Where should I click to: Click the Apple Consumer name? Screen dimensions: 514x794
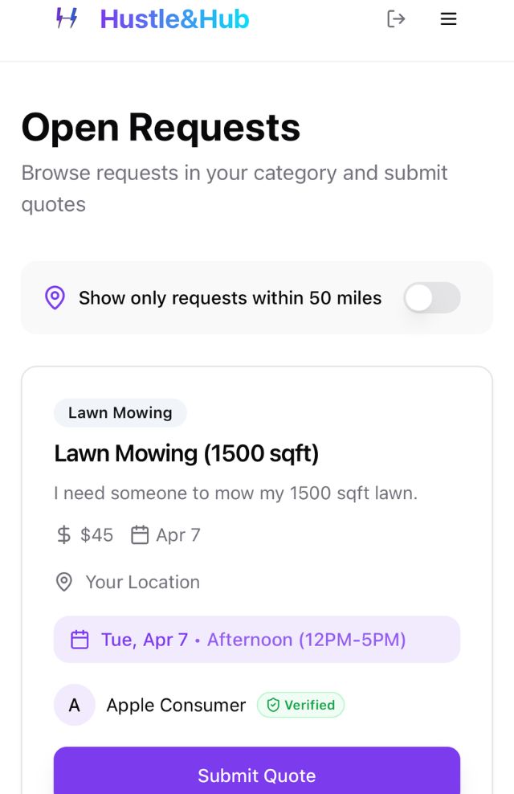pyautogui.click(x=176, y=705)
